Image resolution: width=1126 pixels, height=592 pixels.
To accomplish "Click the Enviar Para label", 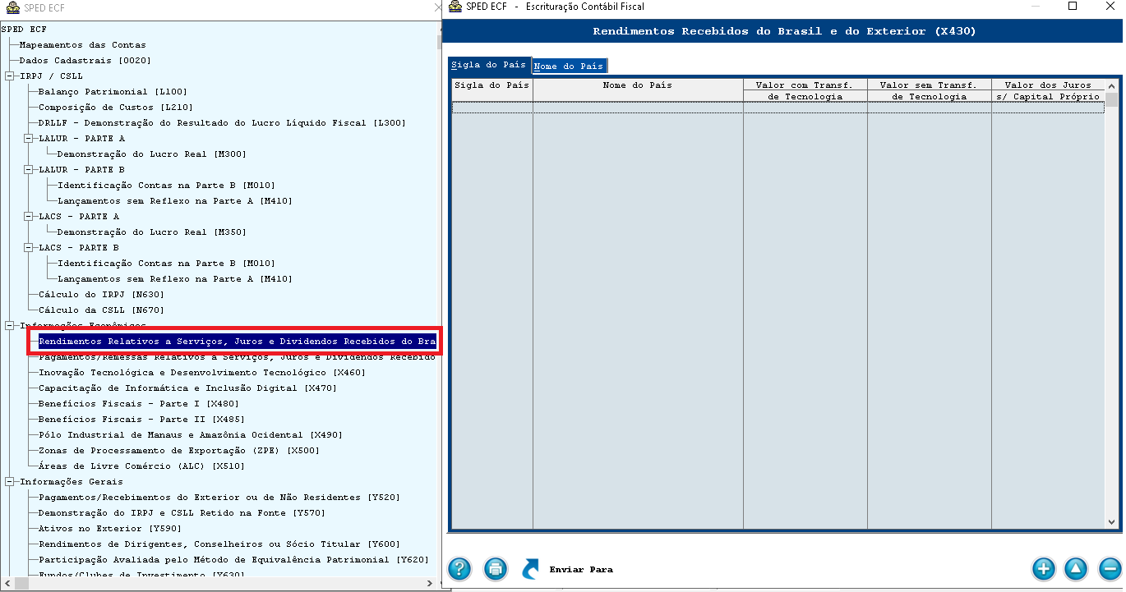I will click(x=581, y=569).
